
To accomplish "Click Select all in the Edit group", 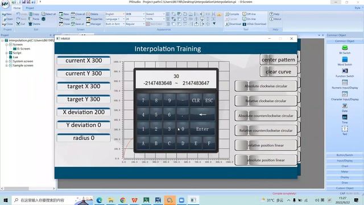I will pos(49,14).
